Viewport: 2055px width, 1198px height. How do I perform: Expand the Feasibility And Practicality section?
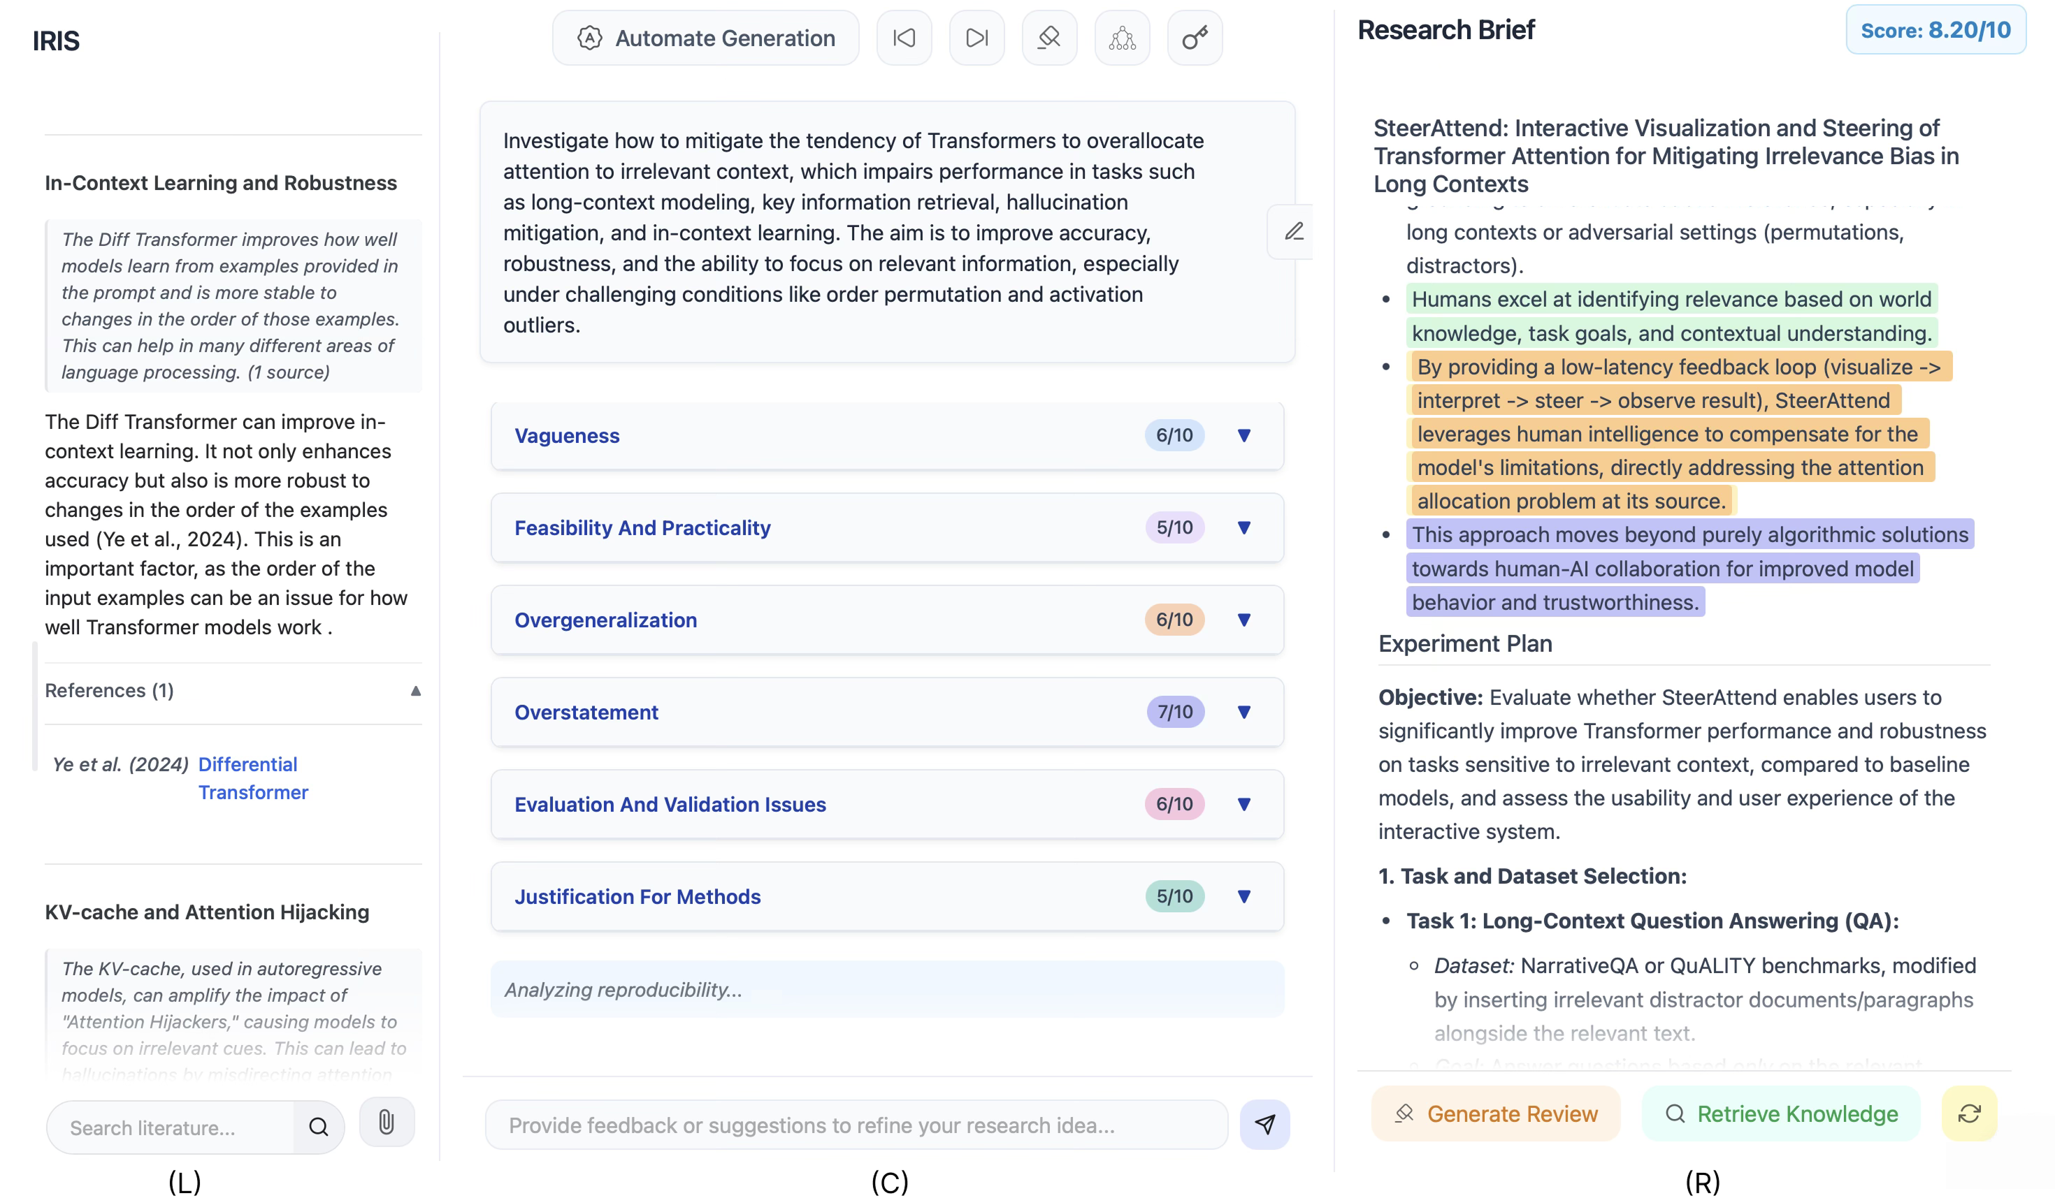coord(1243,527)
